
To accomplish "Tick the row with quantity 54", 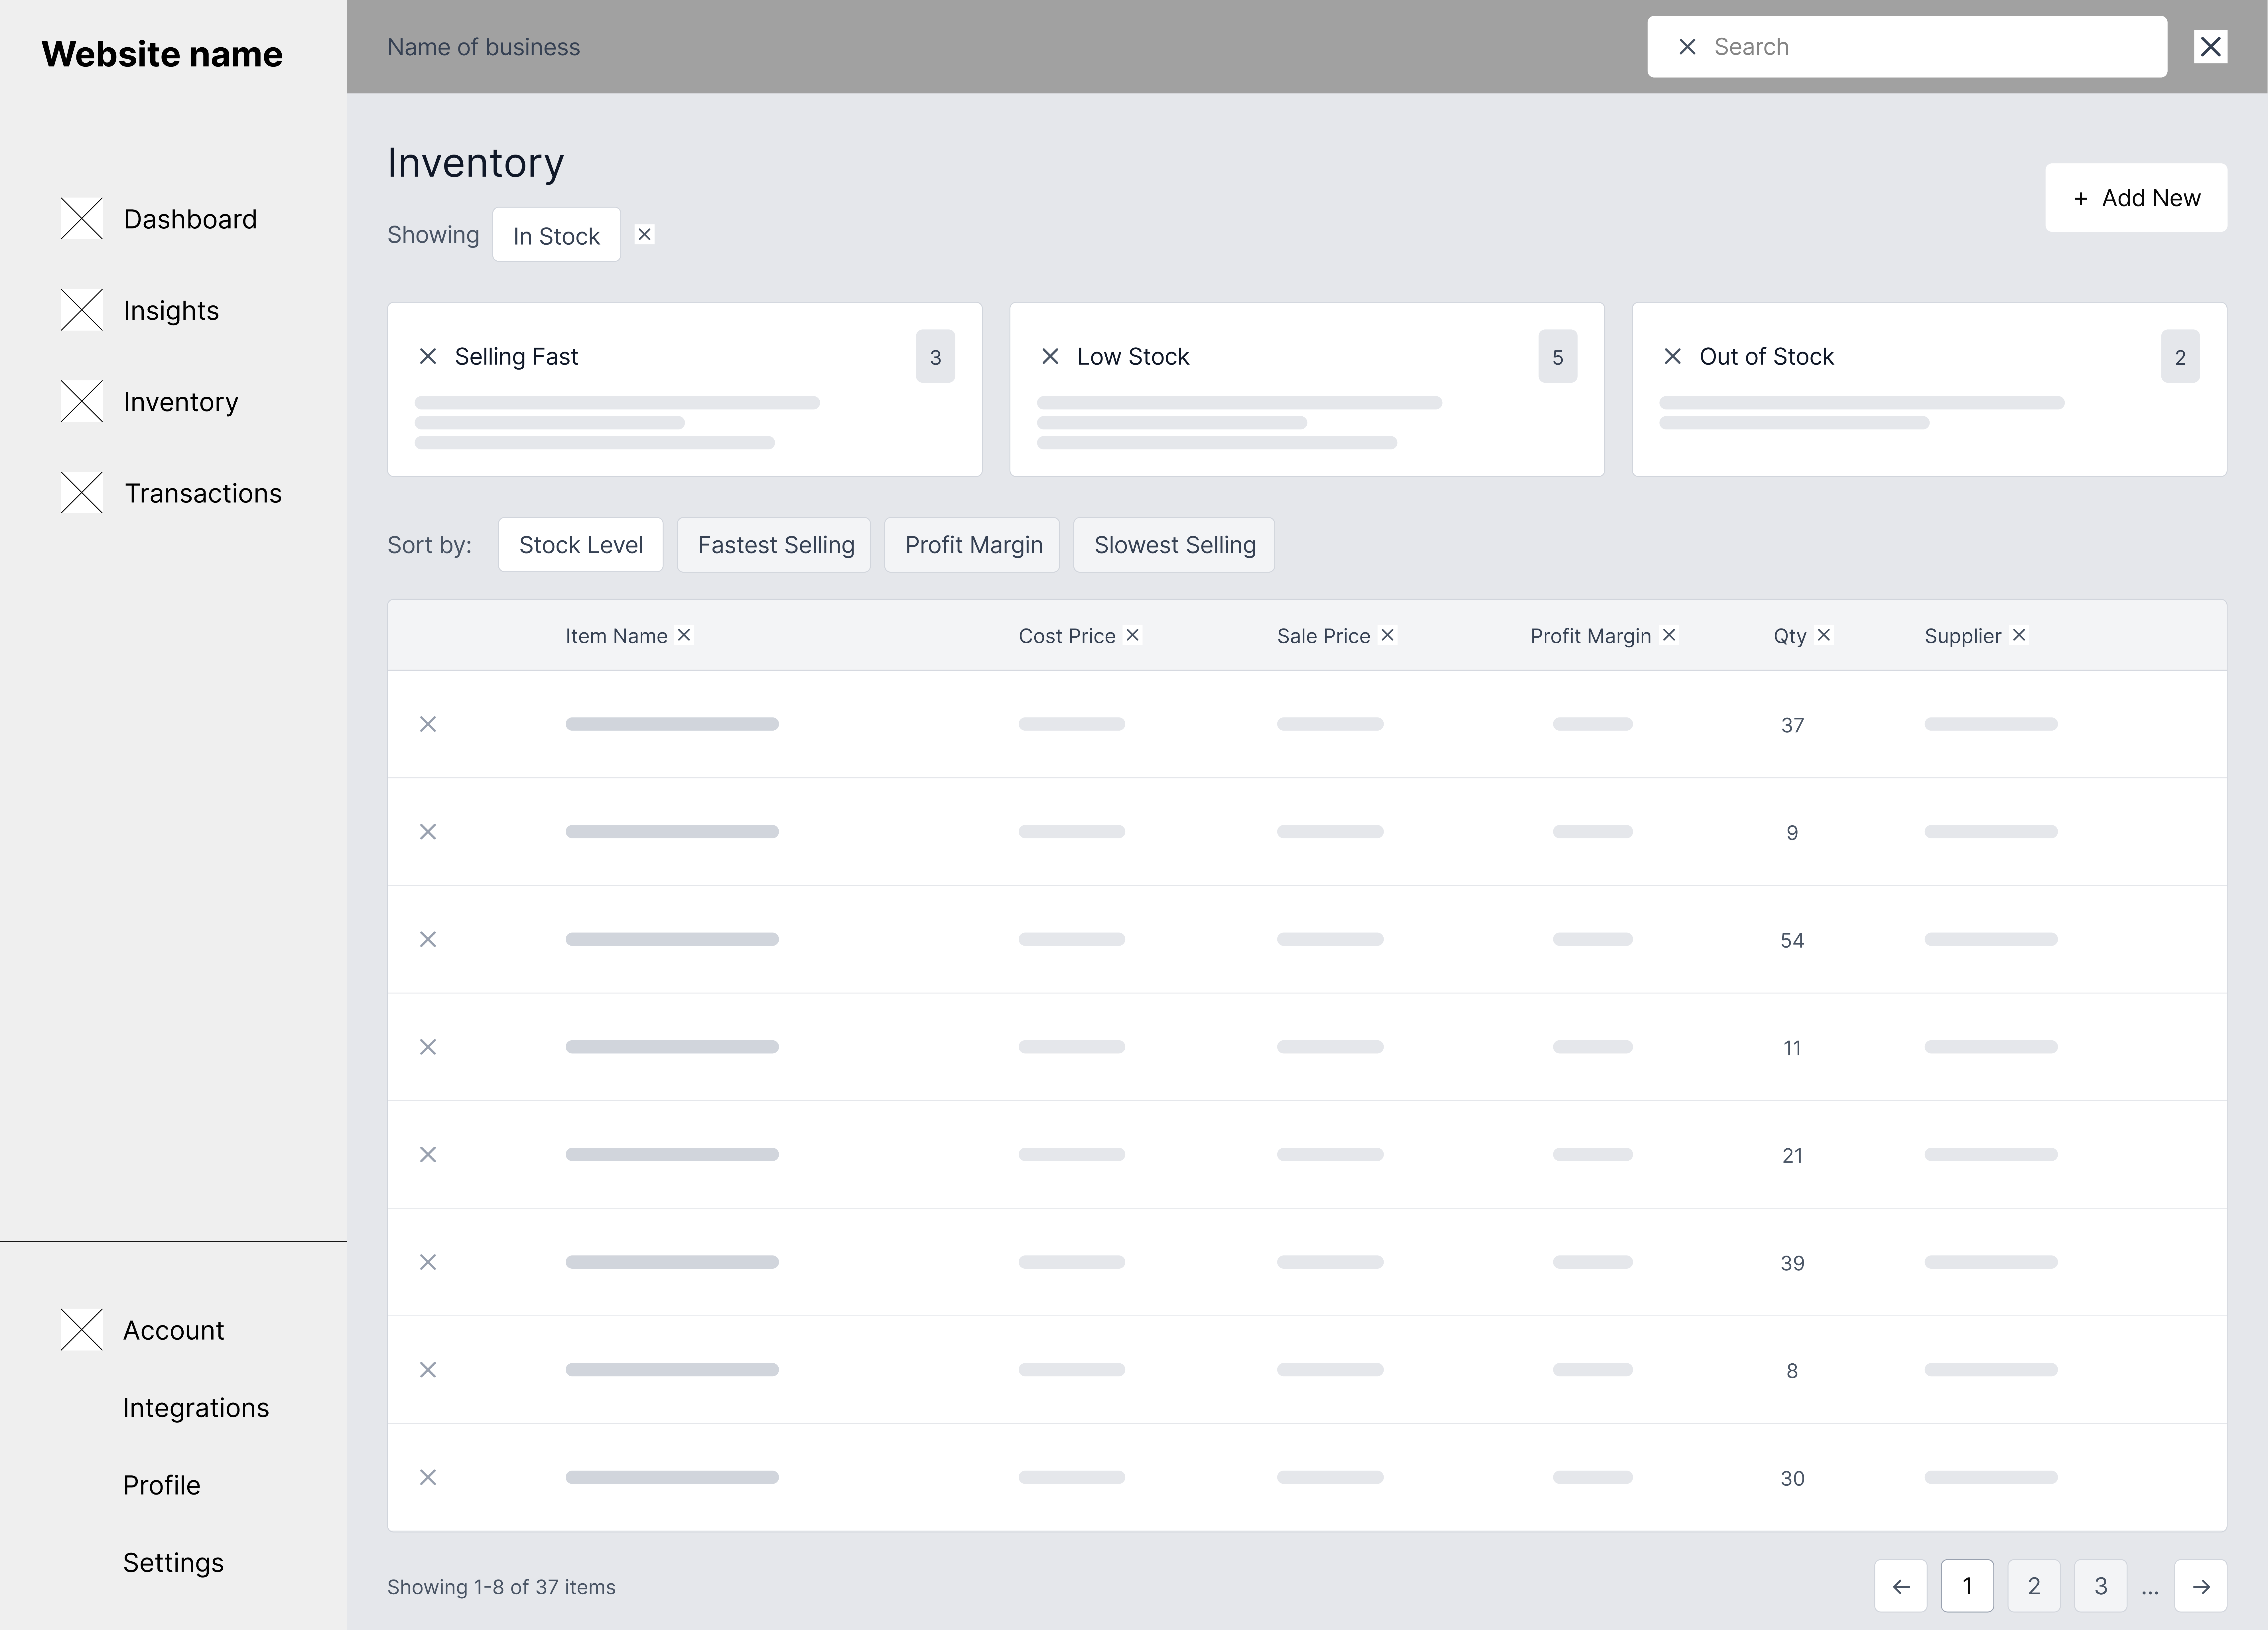I will 428,939.
